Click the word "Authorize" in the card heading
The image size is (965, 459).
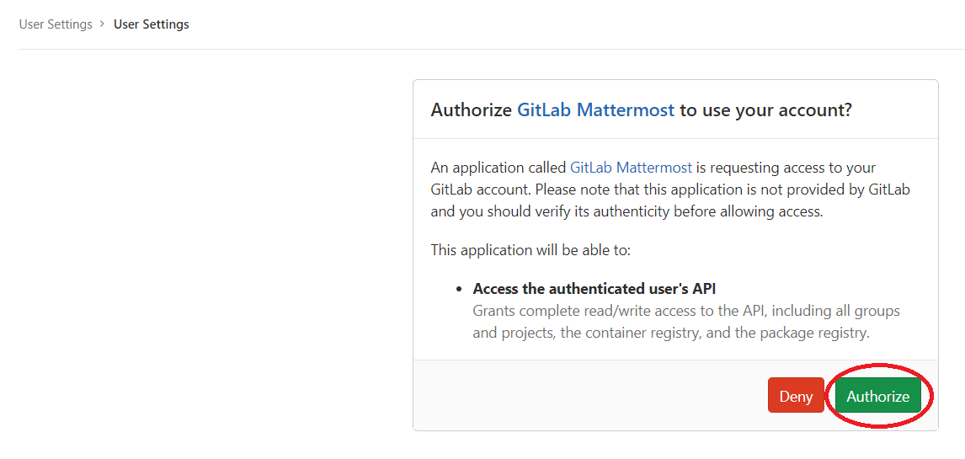click(x=471, y=110)
